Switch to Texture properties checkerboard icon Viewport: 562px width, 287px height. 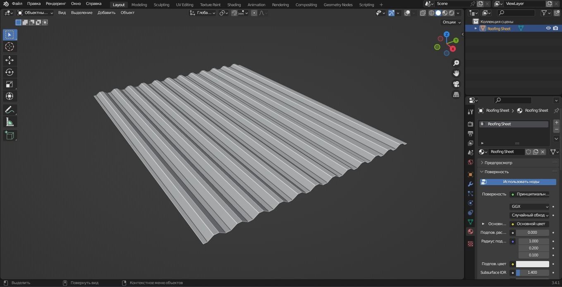[470, 244]
